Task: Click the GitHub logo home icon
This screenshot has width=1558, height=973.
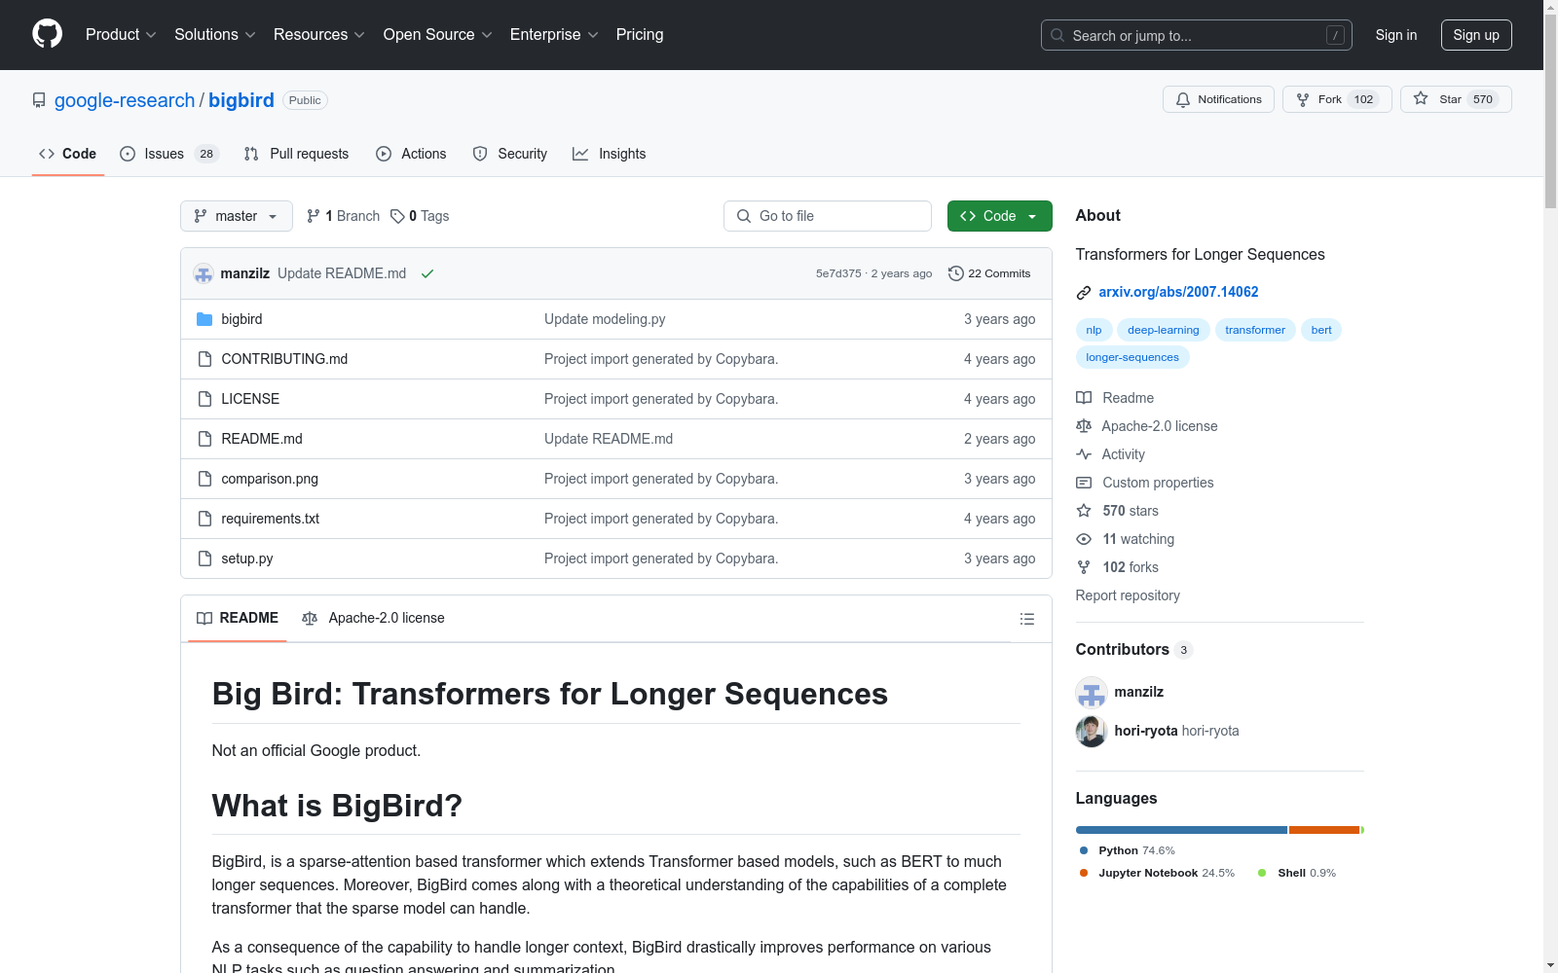Action: click(x=47, y=34)
